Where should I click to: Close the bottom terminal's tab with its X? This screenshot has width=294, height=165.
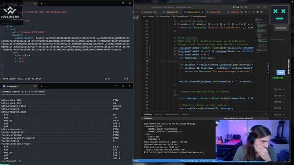click(x=35, y=86)
